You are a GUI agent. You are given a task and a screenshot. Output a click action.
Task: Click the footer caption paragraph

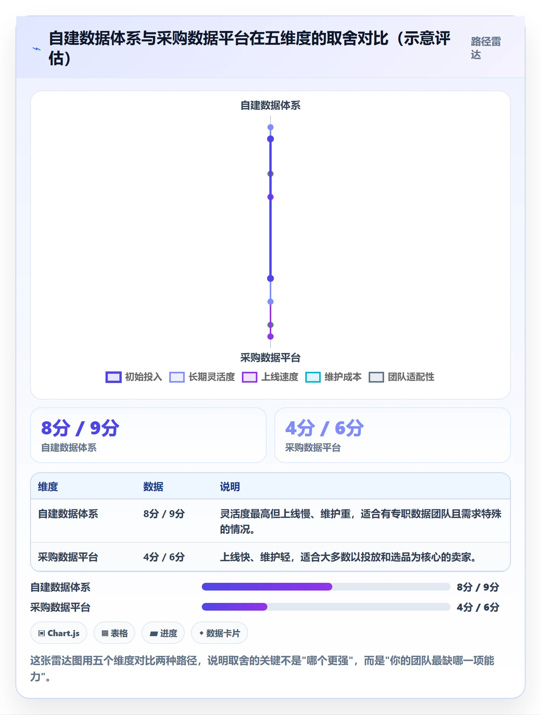[262, 669]
